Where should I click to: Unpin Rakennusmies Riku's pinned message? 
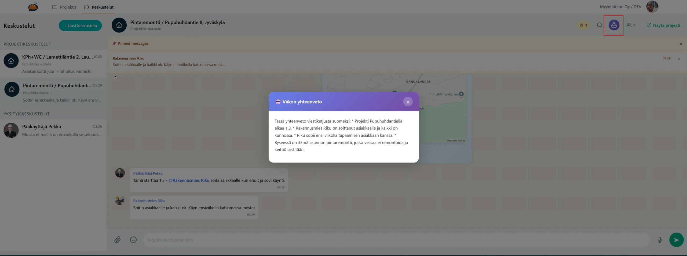point(679,59)
